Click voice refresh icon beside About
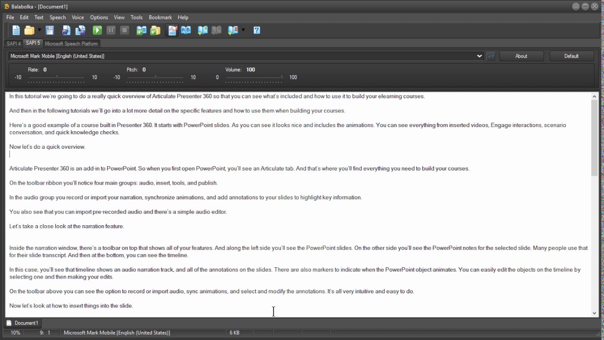This screenshot has height=340, width=604. pos(491,56)
